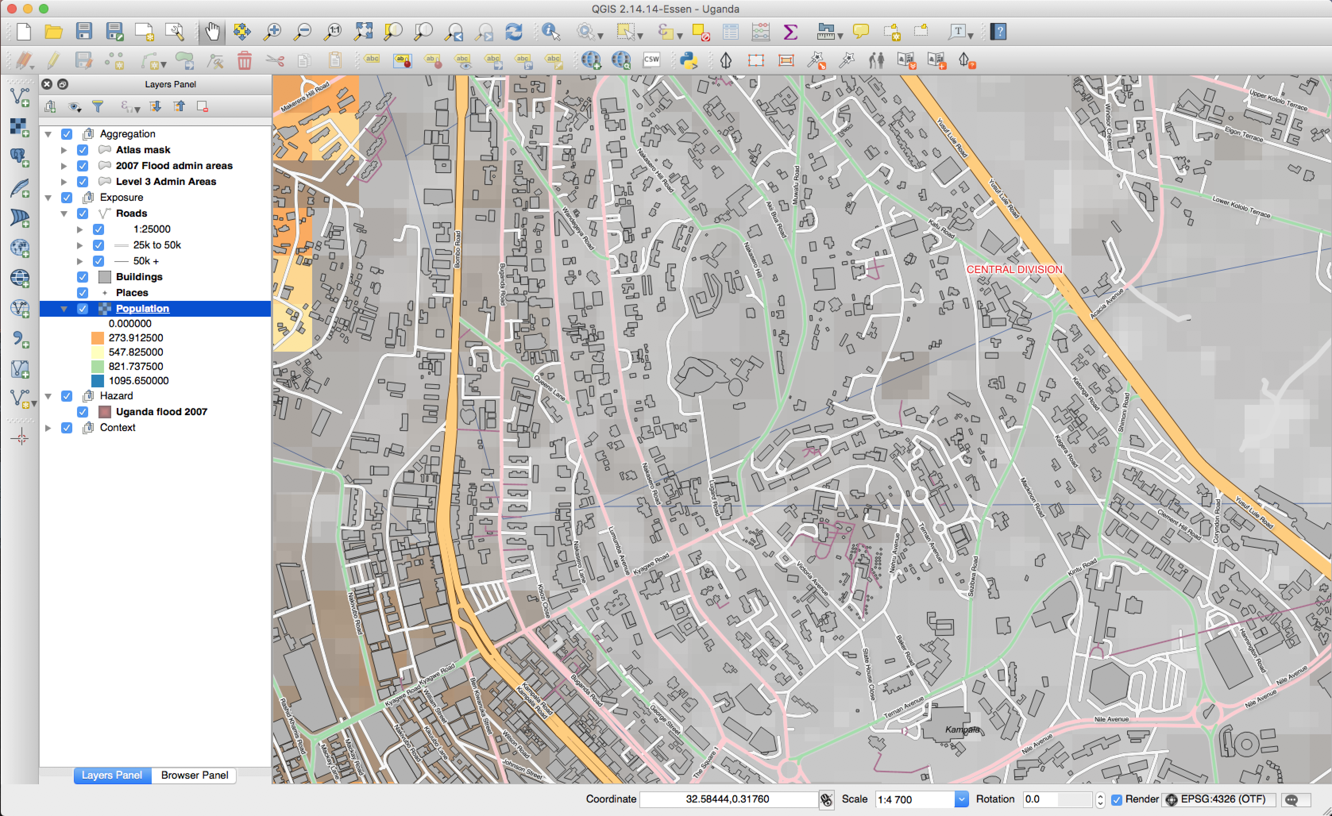
Task: Click Add PostGIS elephant layer icon
Action: pos(20,157)
